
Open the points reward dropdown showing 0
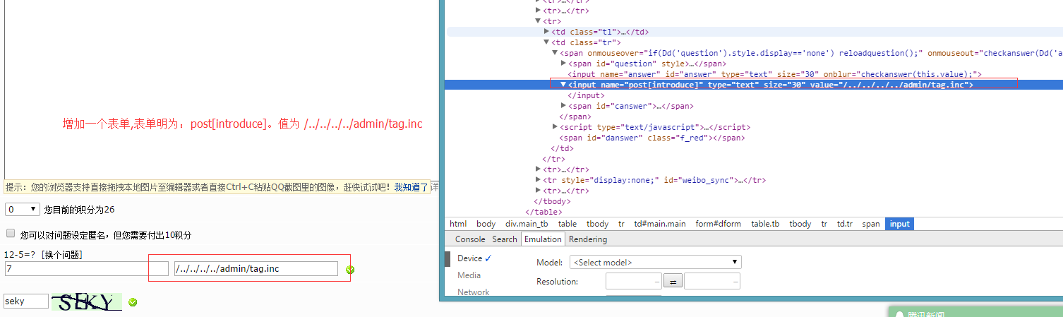tap(23, 210)
